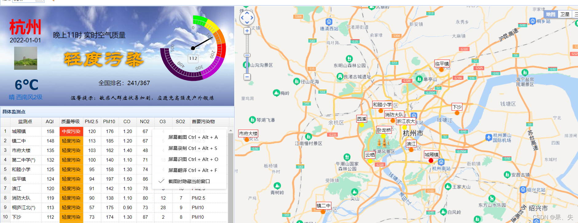Viewport: 578px width, 223px height.
Task: Select the 城厢镇 row in the table
Action: tap(114, 131)
